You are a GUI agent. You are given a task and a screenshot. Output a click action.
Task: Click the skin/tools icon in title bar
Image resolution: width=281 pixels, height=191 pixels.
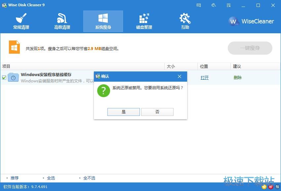click(x=214, y=5)
